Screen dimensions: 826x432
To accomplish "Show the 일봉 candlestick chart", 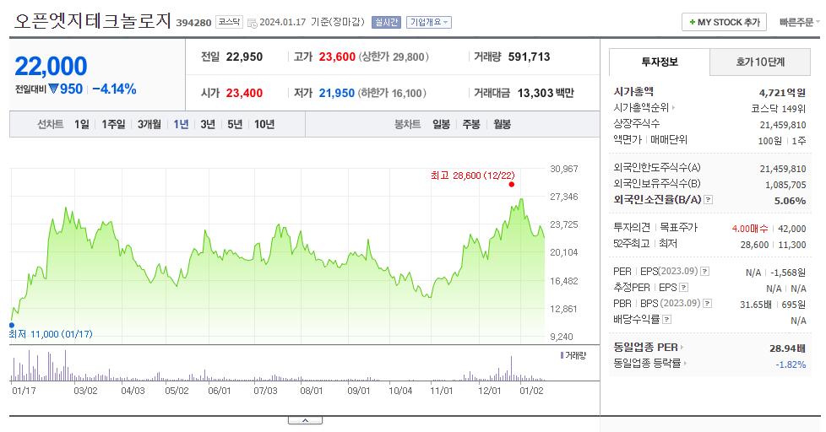I will [441, 124].
